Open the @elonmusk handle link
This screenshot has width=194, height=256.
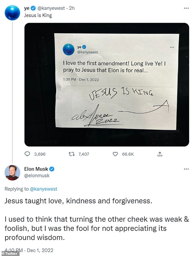tap(37, 176)
